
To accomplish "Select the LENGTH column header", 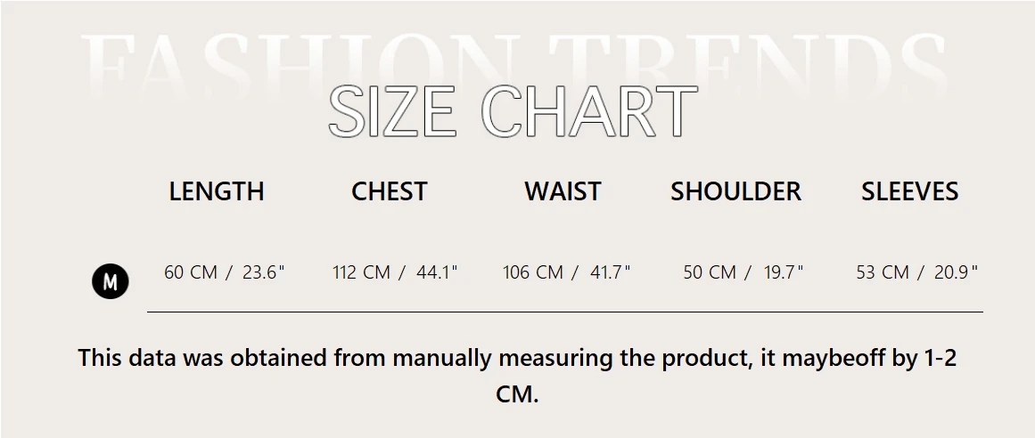I will click(x=217, y=191).
